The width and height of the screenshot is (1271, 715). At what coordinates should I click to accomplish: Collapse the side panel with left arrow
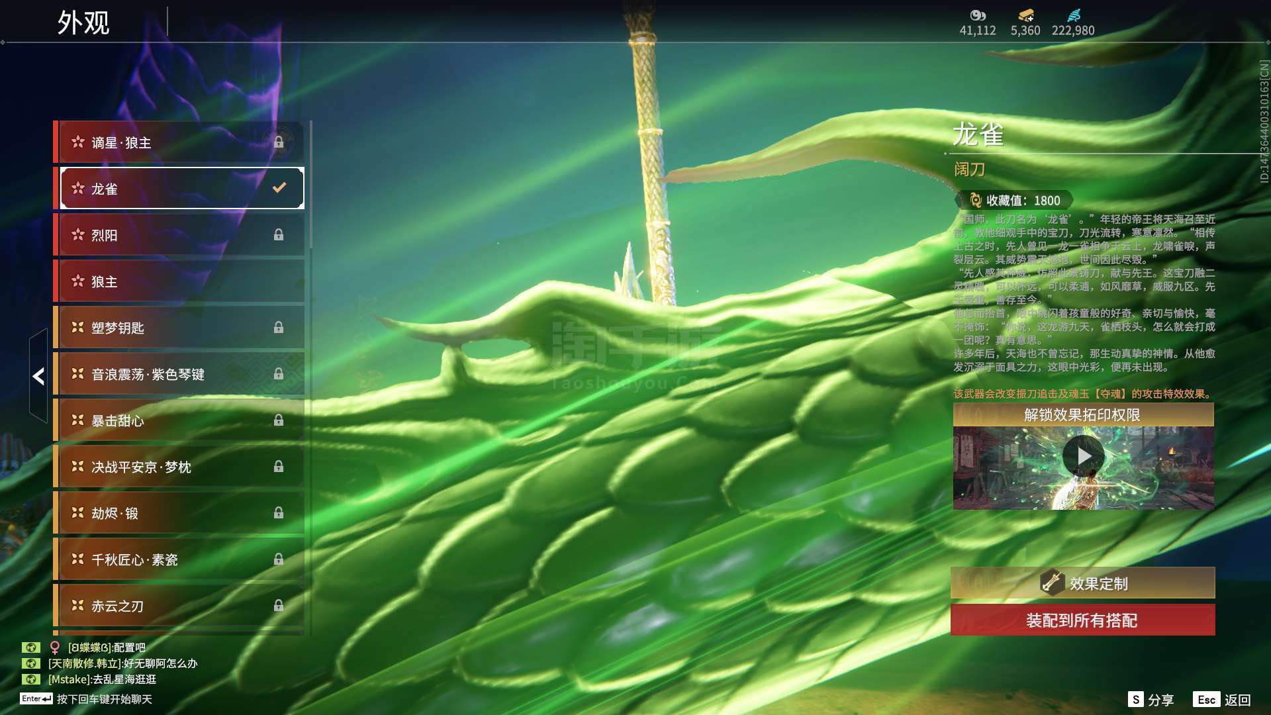[x=38, y=376]
